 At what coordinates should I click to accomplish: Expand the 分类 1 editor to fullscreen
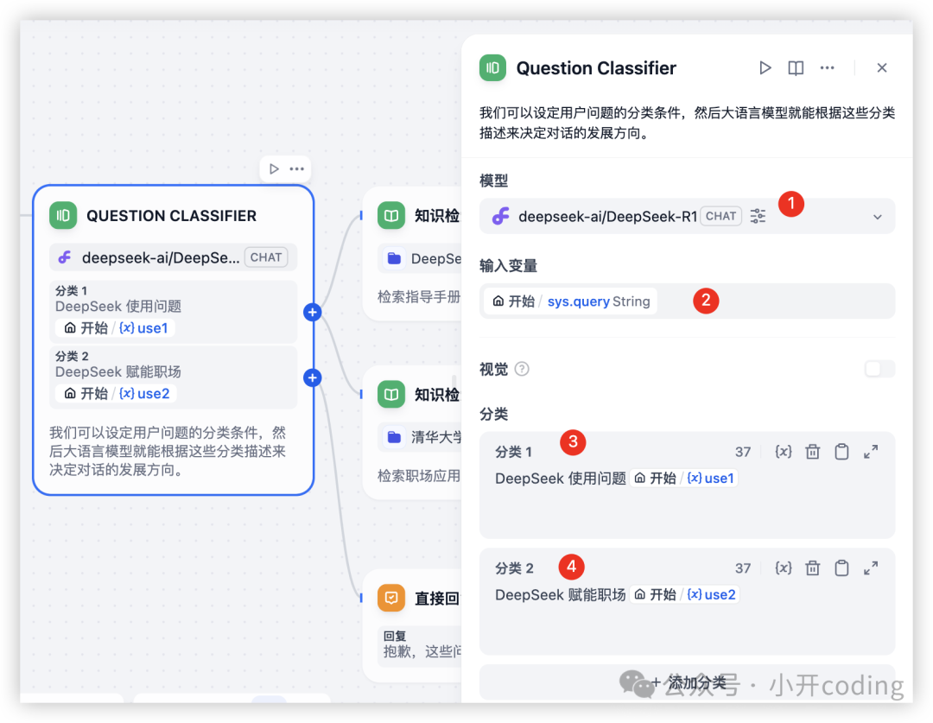click(871, 452)
